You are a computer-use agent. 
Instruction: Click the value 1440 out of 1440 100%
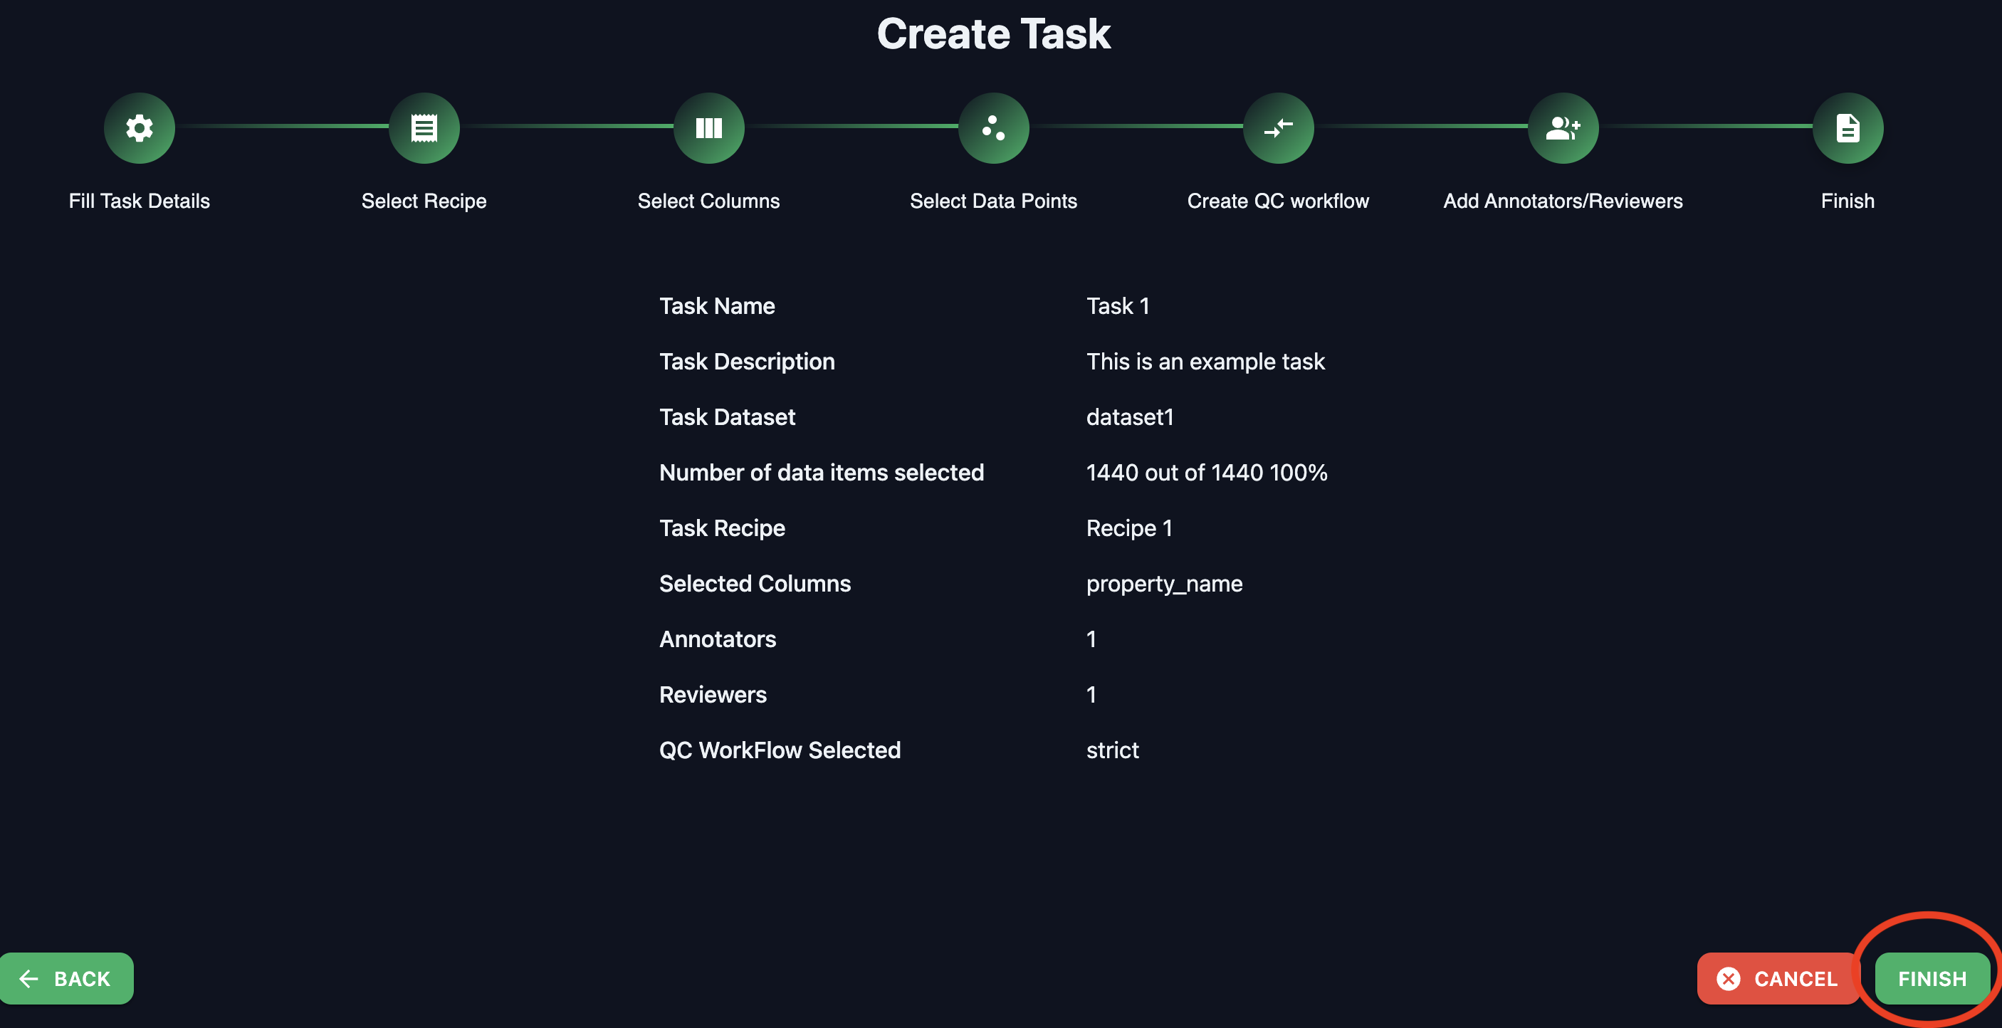[x=1207, y=473]
